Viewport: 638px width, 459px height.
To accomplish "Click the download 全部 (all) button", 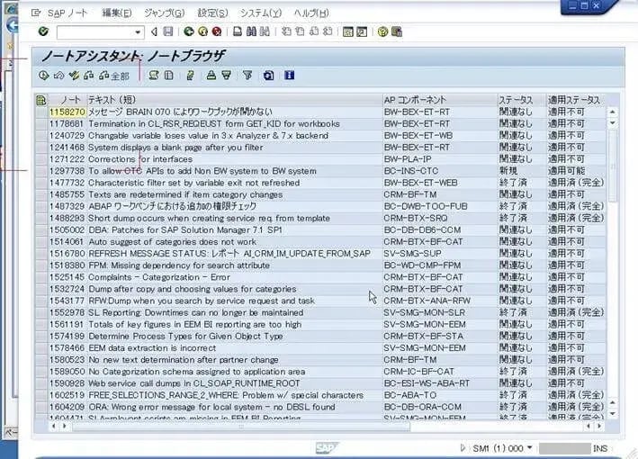I will (114, 76).
